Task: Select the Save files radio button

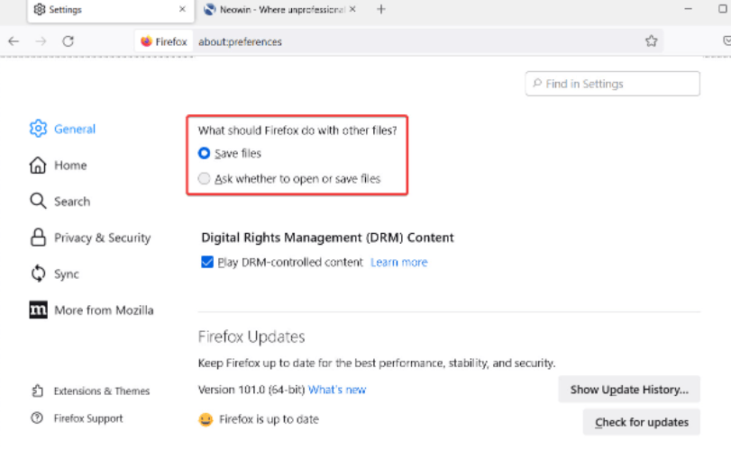Action: pos(205,154)
